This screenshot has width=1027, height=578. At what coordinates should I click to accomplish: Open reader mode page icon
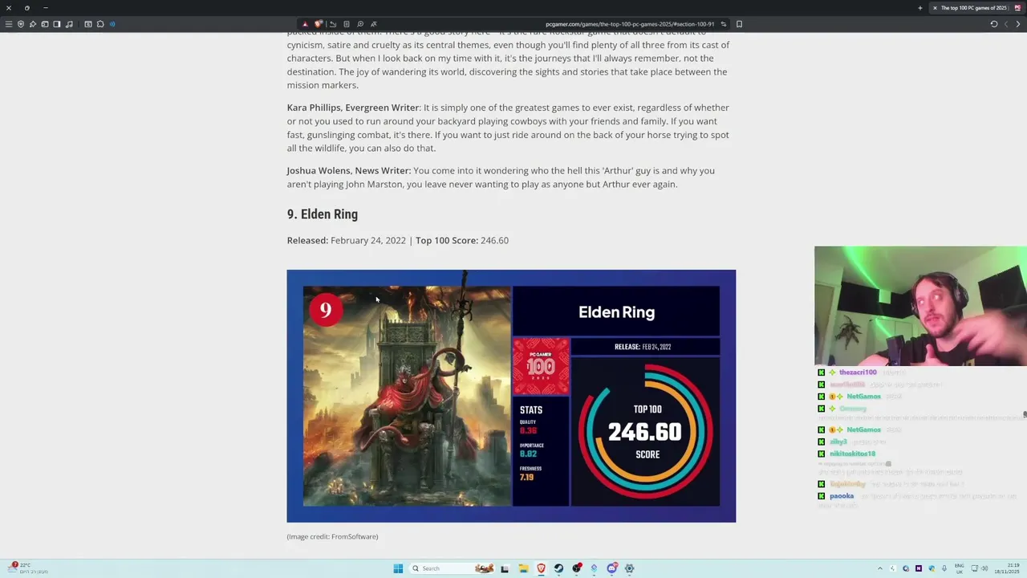click(x=347, y=24)
